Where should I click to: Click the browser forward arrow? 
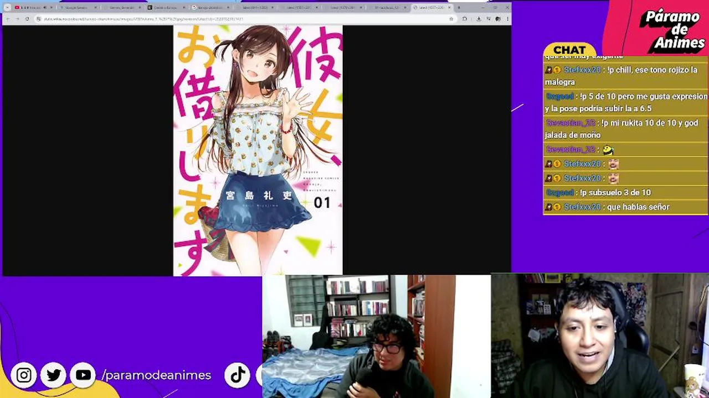[17, 19]
